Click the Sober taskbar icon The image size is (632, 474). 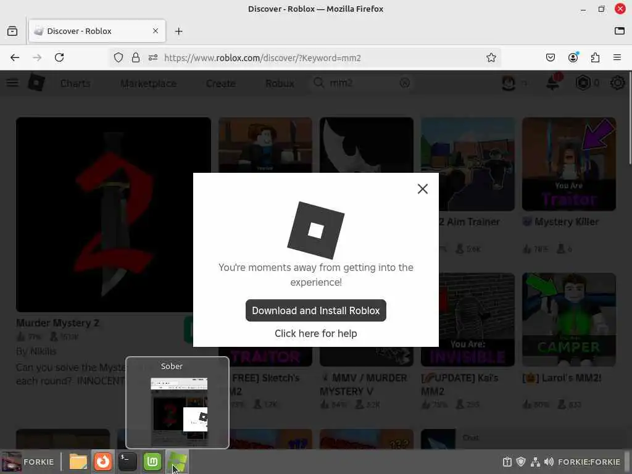[177, 462]
